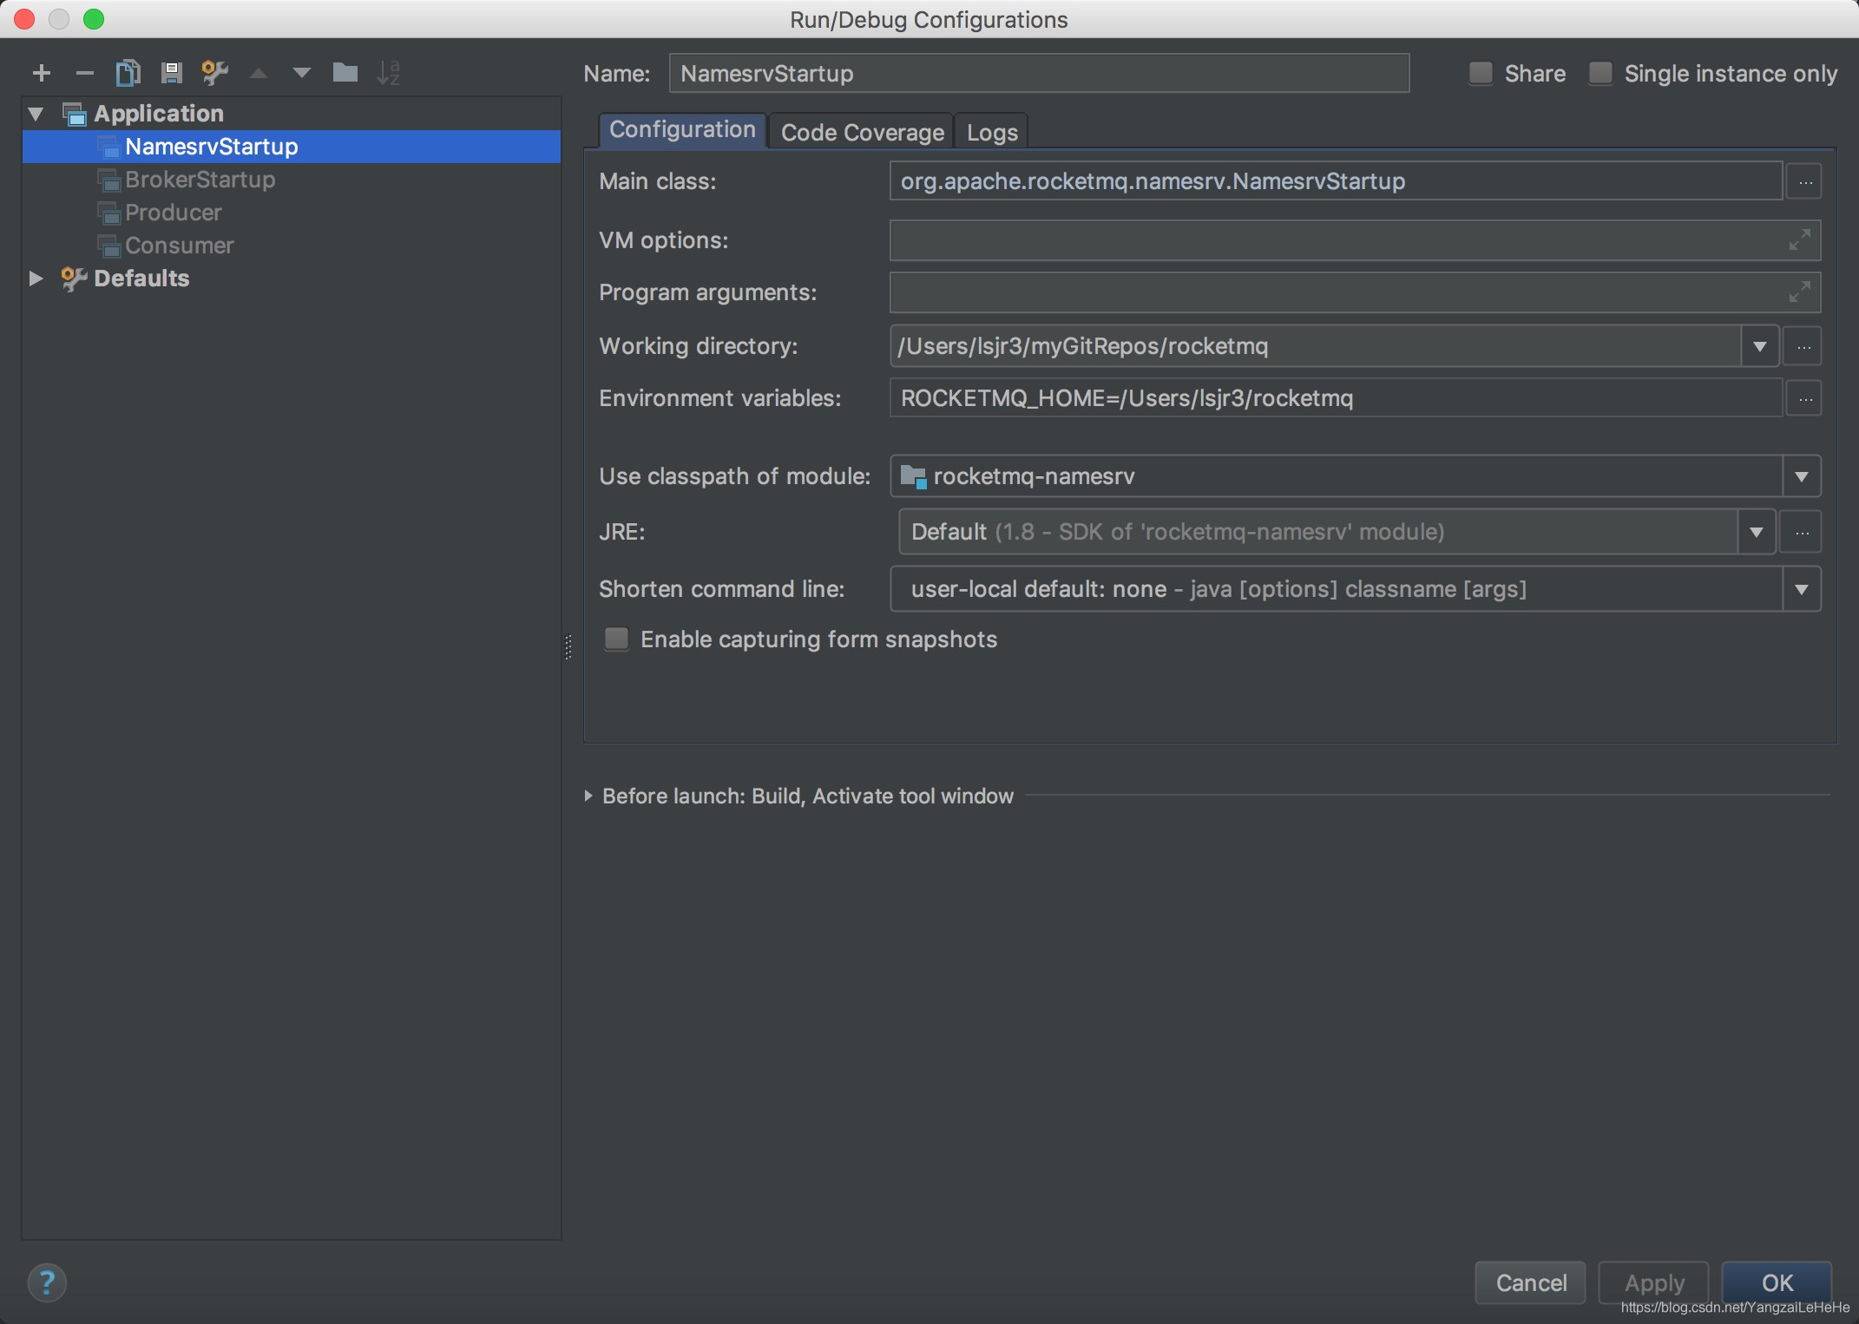
Task: Click the OK button
Action: coord(1777,1282)
